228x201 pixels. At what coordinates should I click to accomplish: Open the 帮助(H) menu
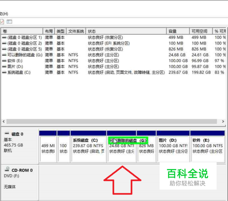coord(4,14)
